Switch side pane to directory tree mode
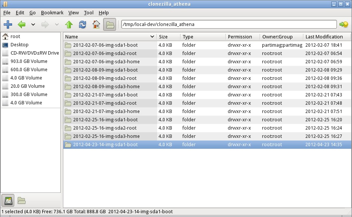Screen dimensions: 352x217 pyautogui.click(x=21, y=200)
